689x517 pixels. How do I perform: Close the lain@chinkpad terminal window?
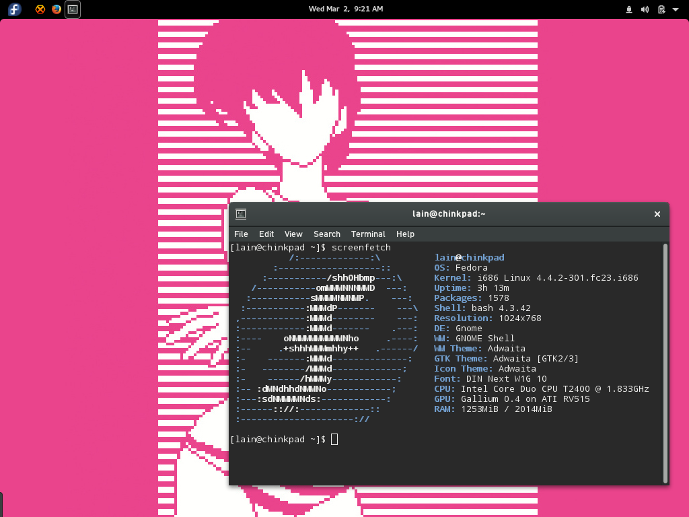[x=657, y=214]
